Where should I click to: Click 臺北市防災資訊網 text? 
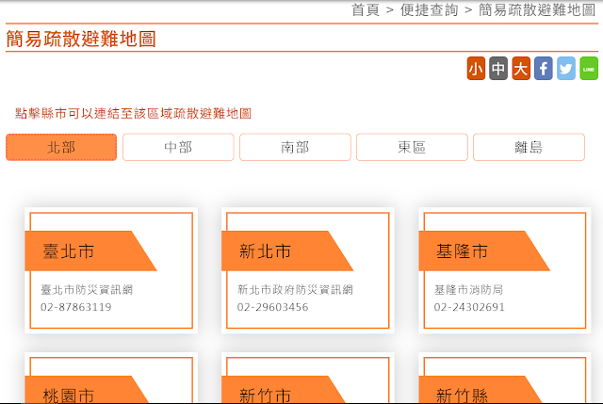coord(87,290)
